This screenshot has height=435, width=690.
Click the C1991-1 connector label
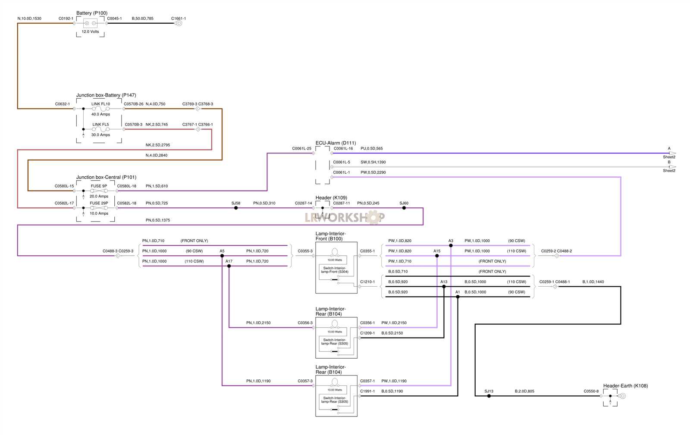[x=367, y=391]
